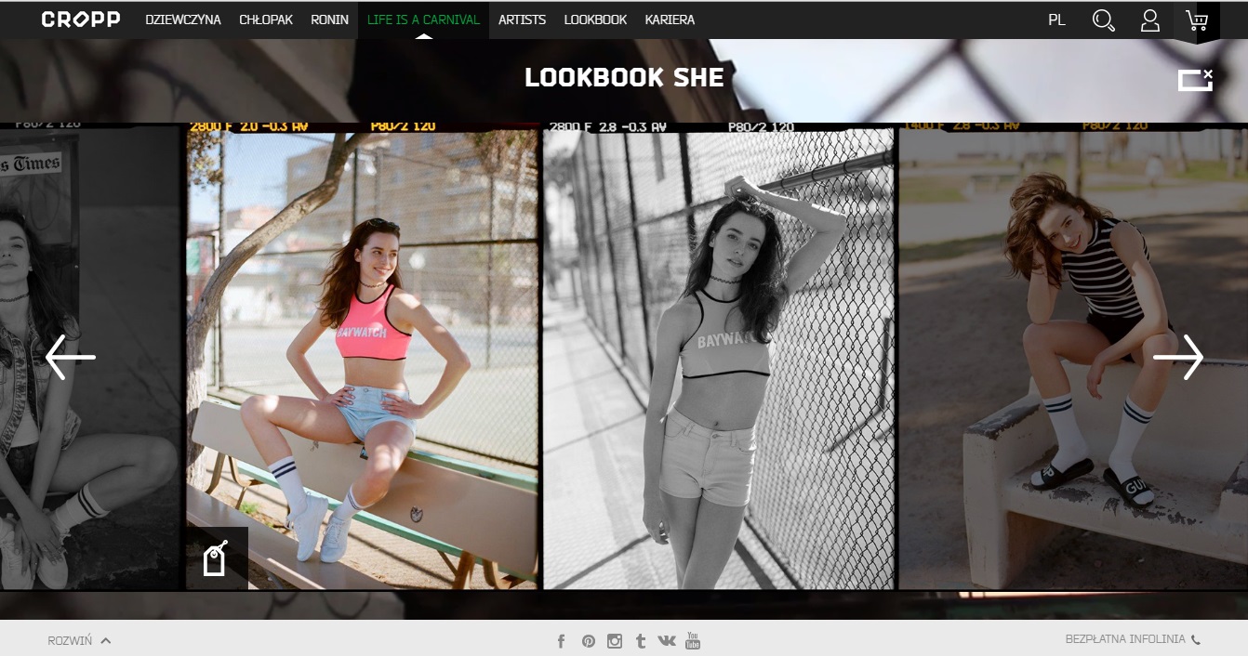
Task: Click the LOOKBOOK SHE heading
Action: pos(624,78)
